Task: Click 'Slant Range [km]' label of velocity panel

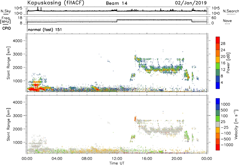Action: (8, 124)
